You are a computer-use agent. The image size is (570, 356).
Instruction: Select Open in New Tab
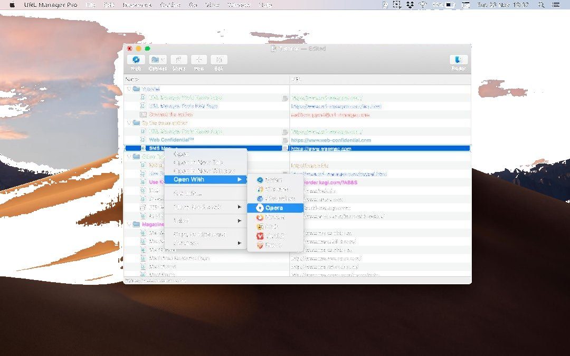tap(206, 162)
